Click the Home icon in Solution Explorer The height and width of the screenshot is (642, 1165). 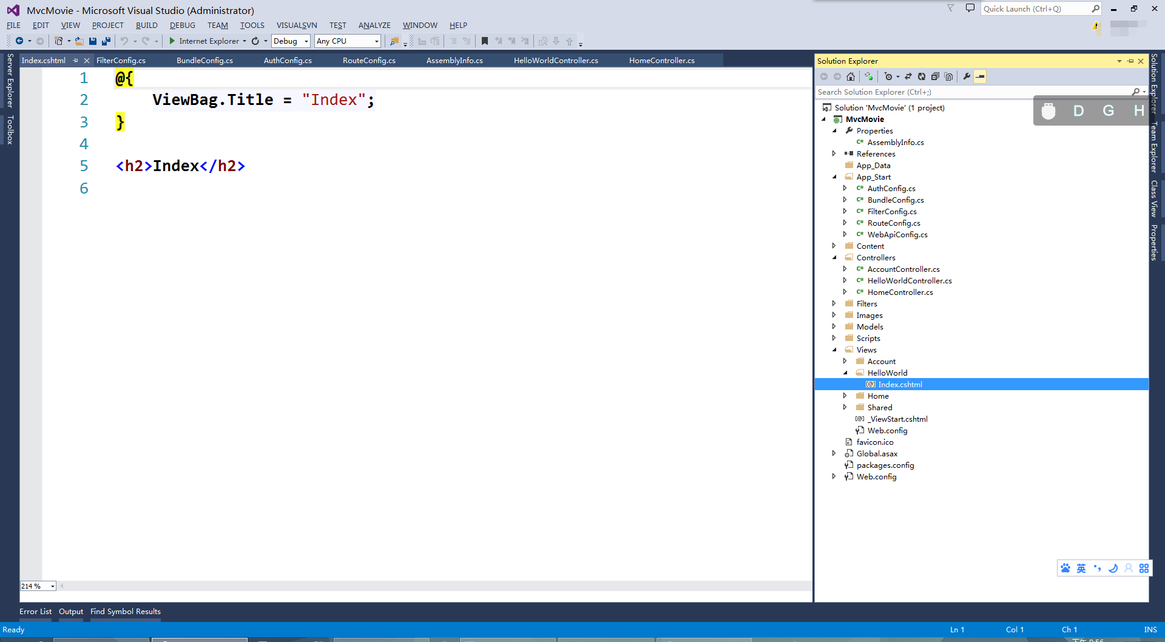[851, 76]
